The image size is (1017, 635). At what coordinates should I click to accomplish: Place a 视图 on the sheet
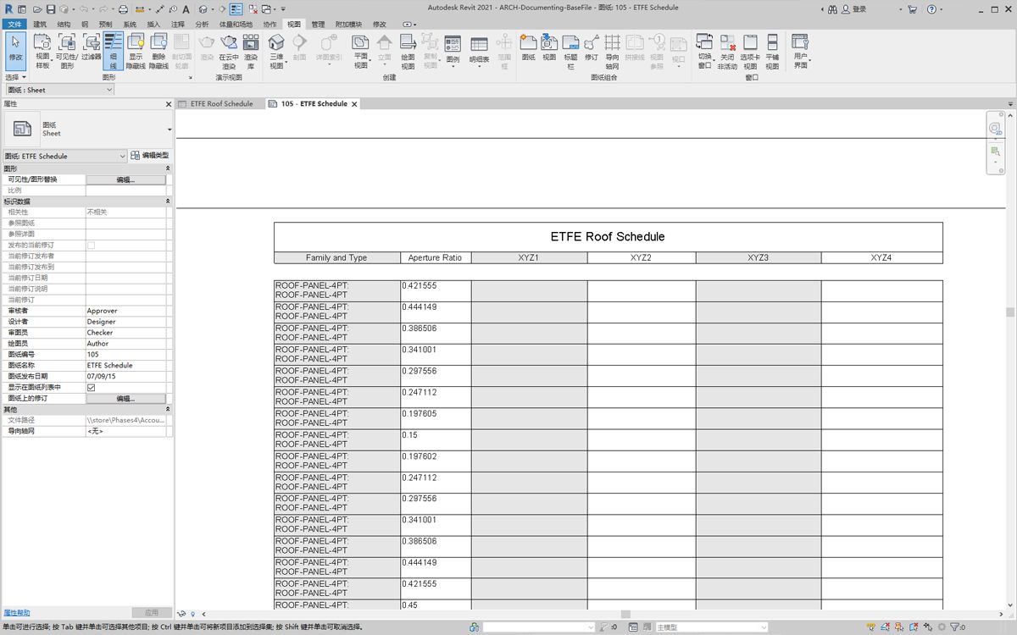pos(549,47)
